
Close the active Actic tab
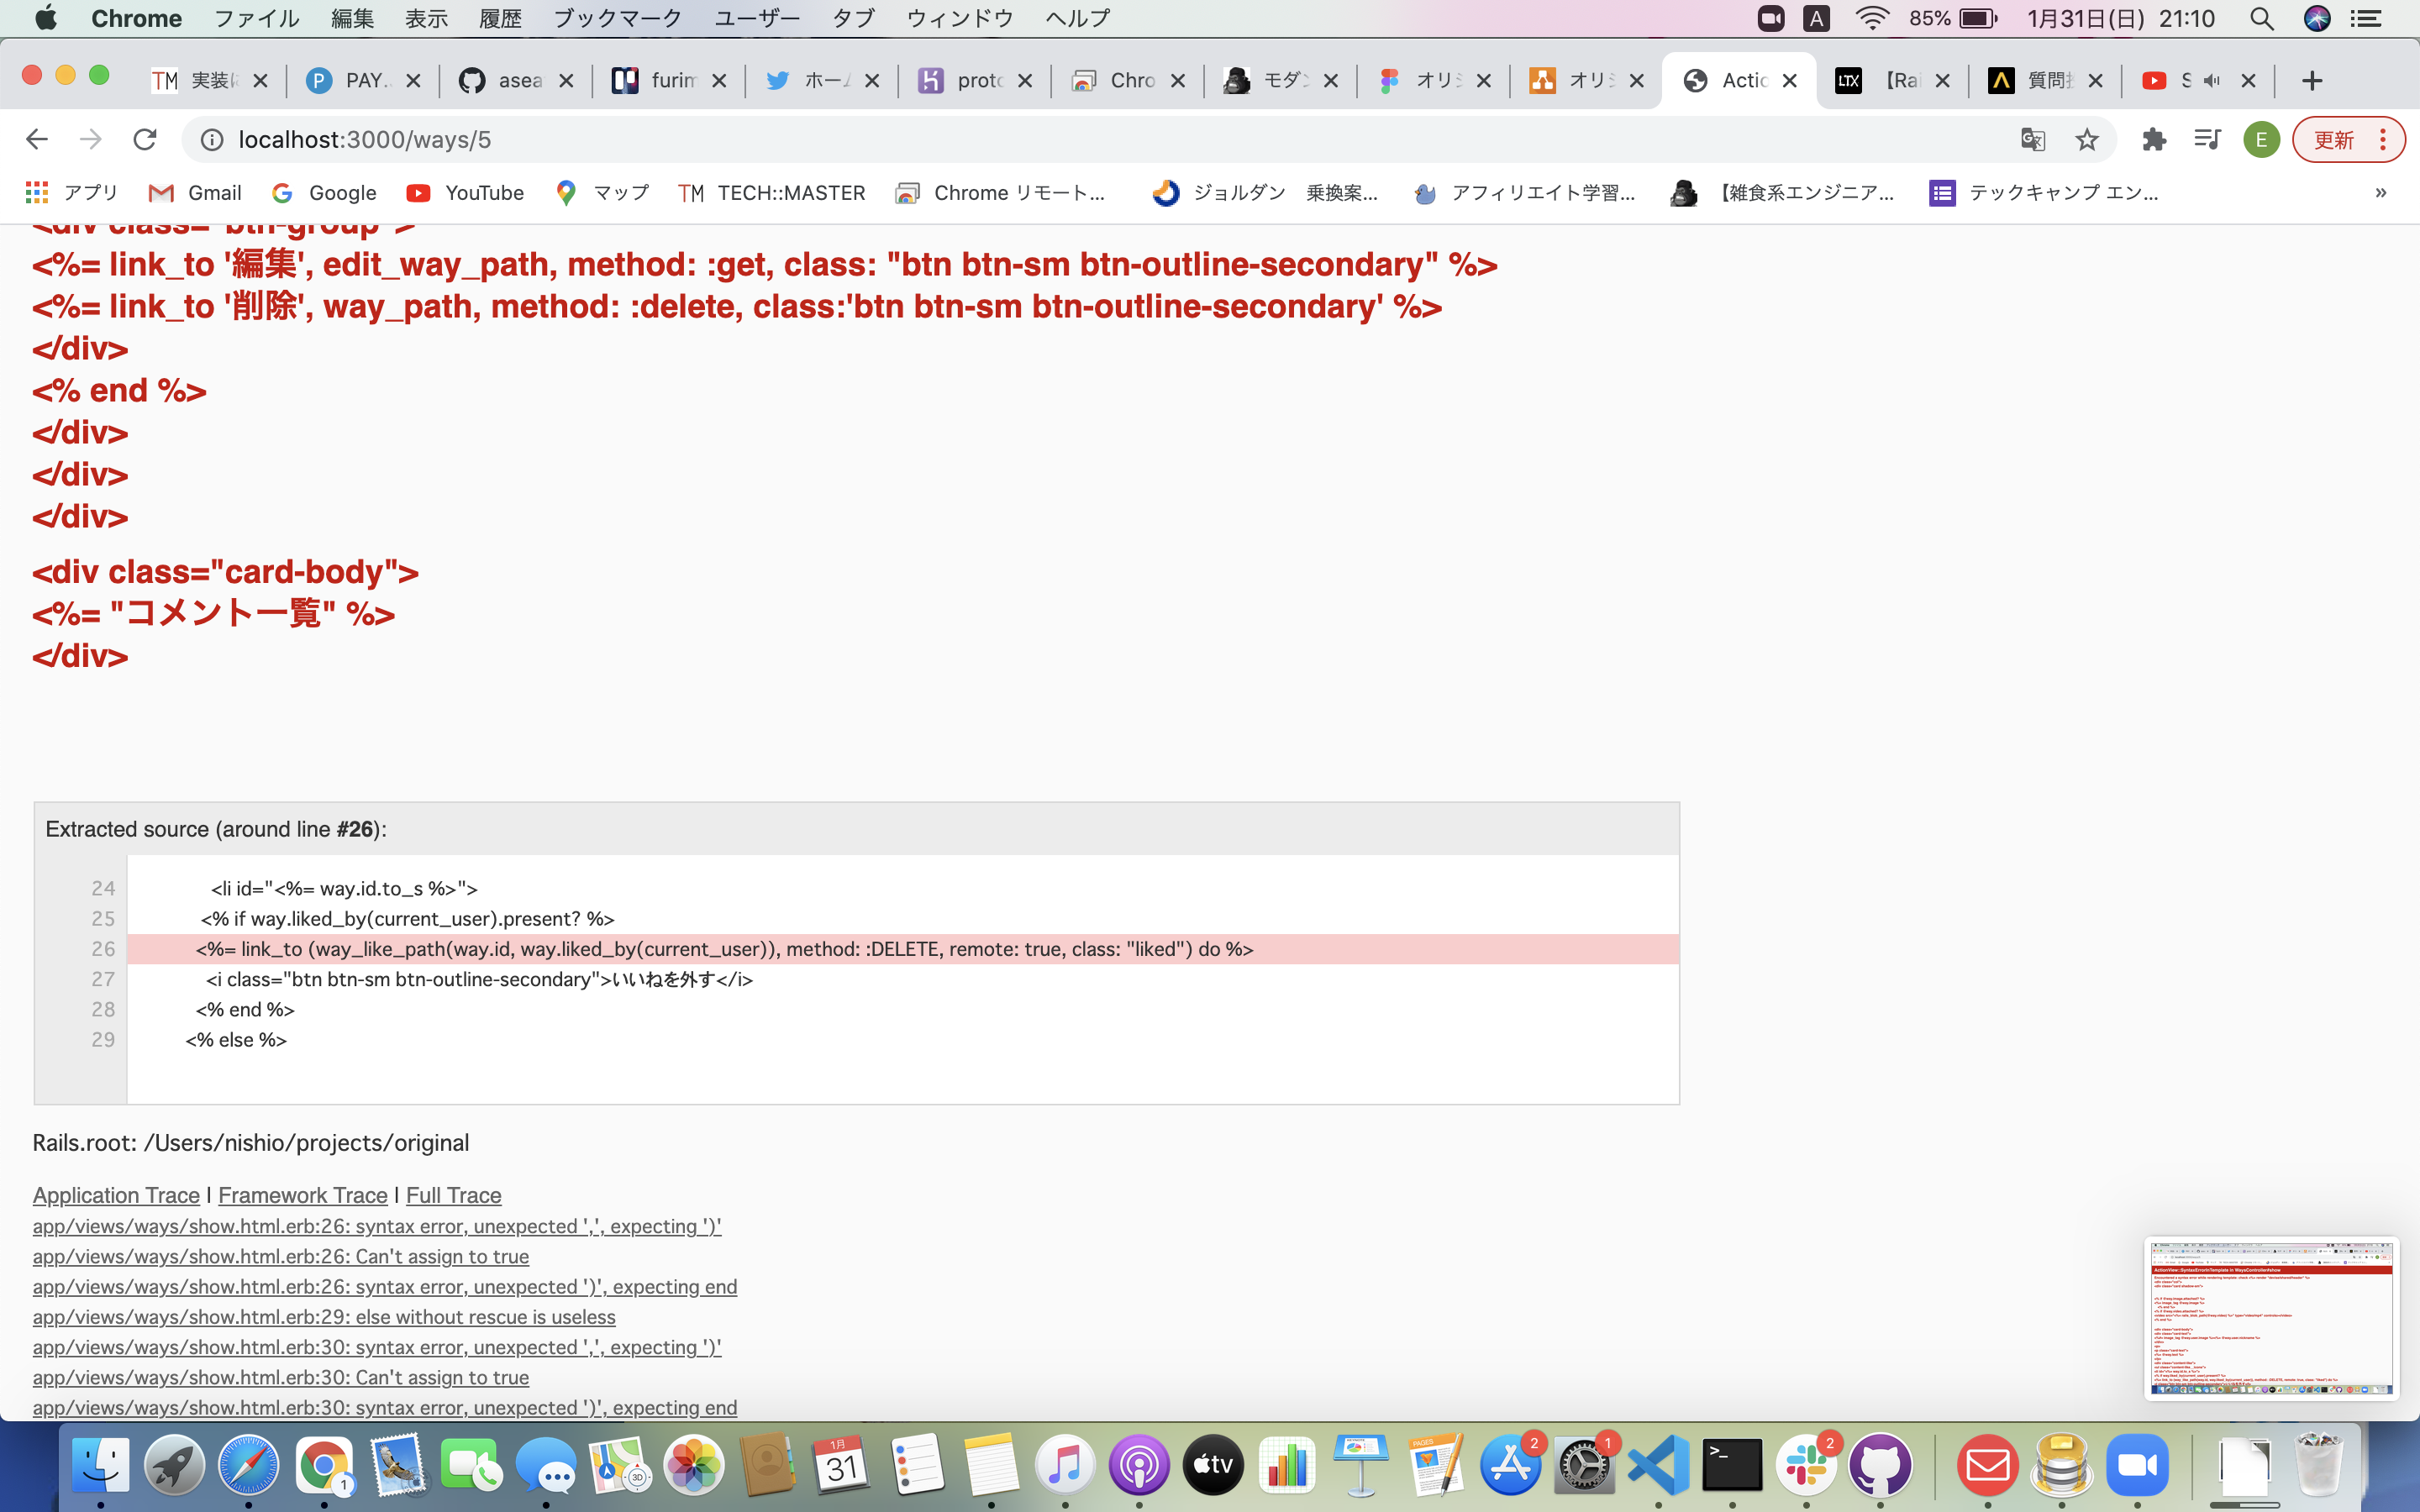click(1790, 81)
